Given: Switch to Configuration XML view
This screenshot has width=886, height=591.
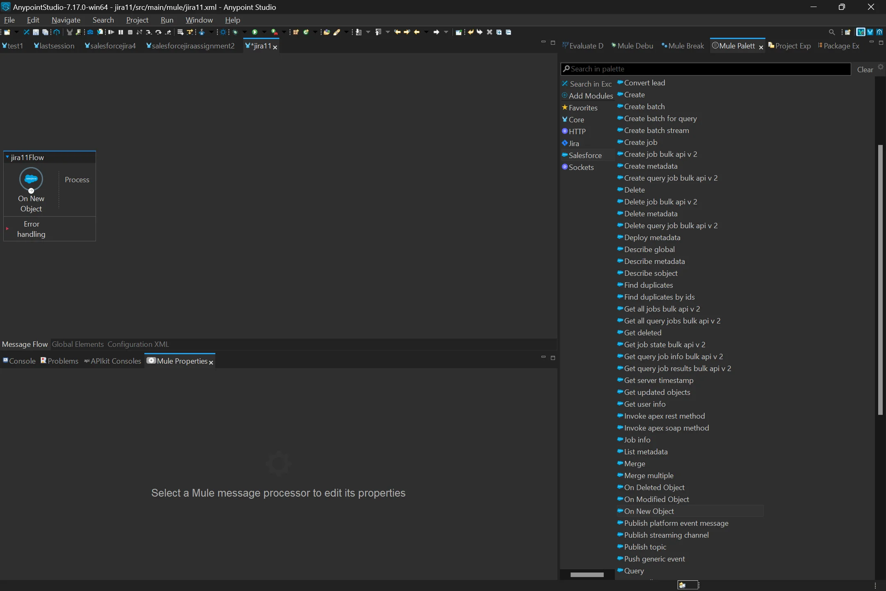Looking at the screenshot, I should coord(138,344).
